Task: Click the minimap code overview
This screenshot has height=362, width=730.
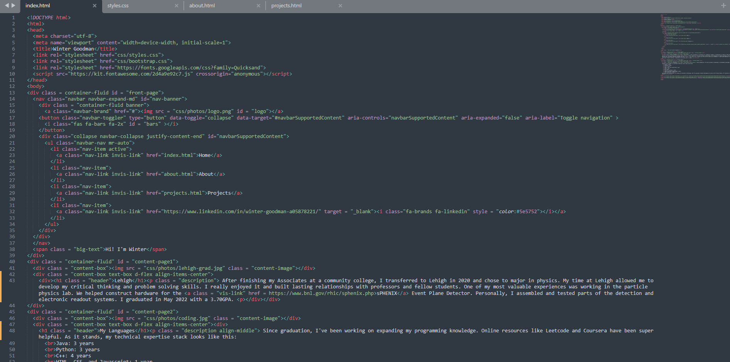Action: click(x=695, y=47)
